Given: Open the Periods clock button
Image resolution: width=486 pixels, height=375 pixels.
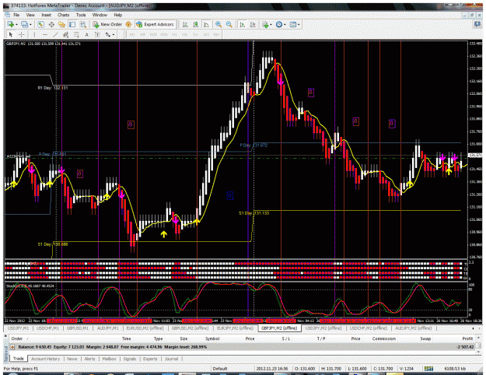Looking at the screenshot, I should click(x=279, y=24).
